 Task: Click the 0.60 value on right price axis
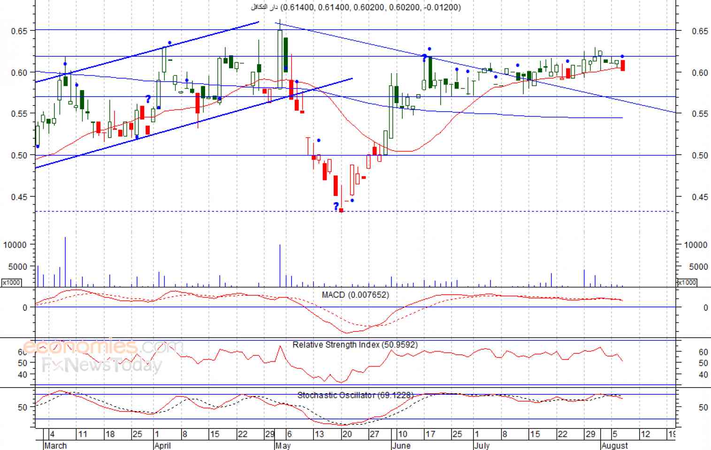(700, 73)
